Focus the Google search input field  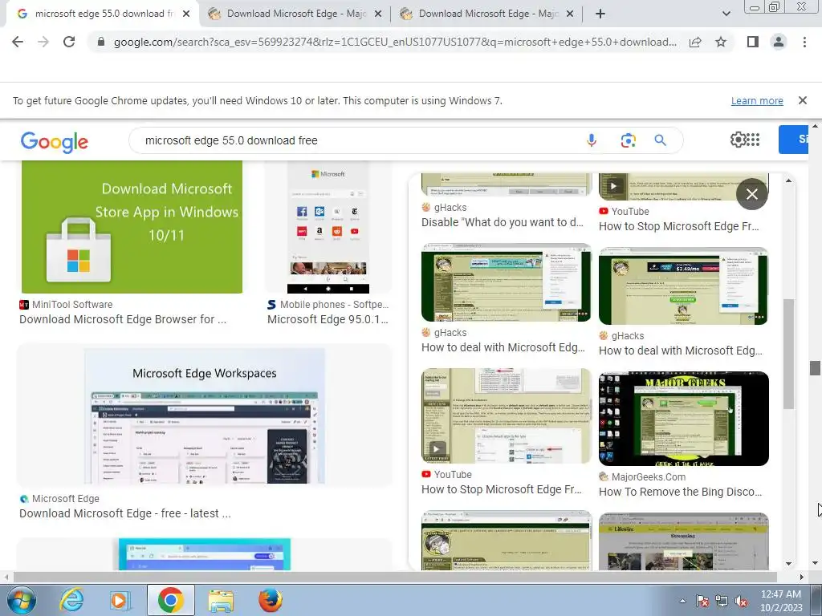click(362, 140)
